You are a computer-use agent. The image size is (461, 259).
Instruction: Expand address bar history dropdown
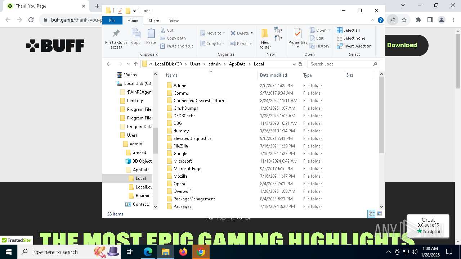pos(294,64)
